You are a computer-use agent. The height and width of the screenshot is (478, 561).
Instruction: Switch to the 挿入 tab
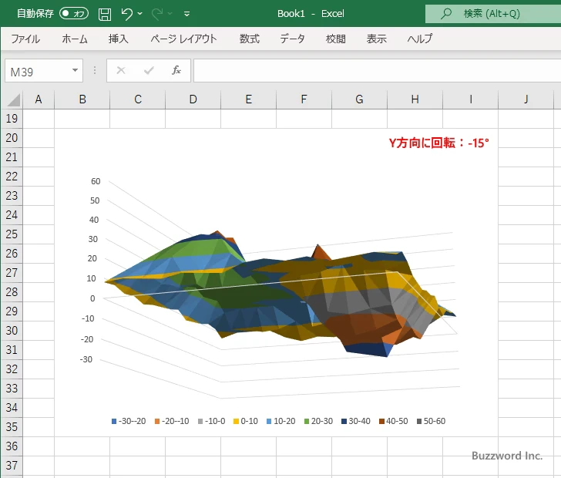(119, 39)
